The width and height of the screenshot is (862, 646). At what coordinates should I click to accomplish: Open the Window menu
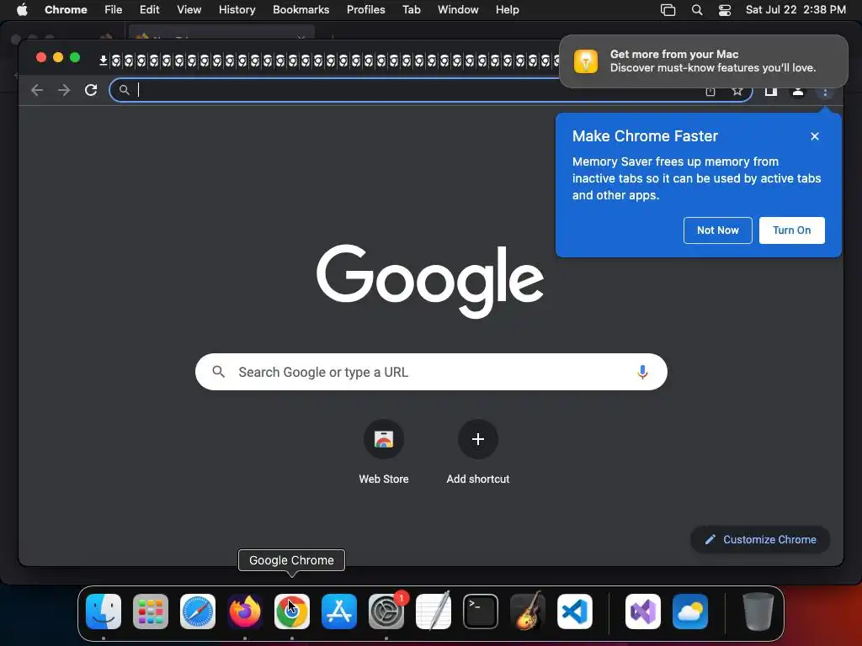click(458, 10)
